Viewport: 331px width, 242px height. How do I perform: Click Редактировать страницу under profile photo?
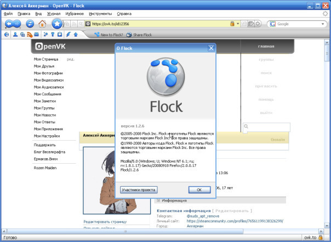pyautogui.click(x=105, y=222)
